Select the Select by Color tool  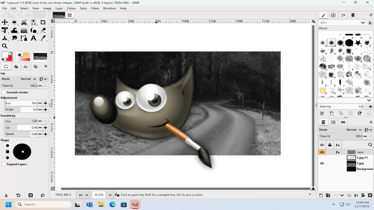coord(34,22)
